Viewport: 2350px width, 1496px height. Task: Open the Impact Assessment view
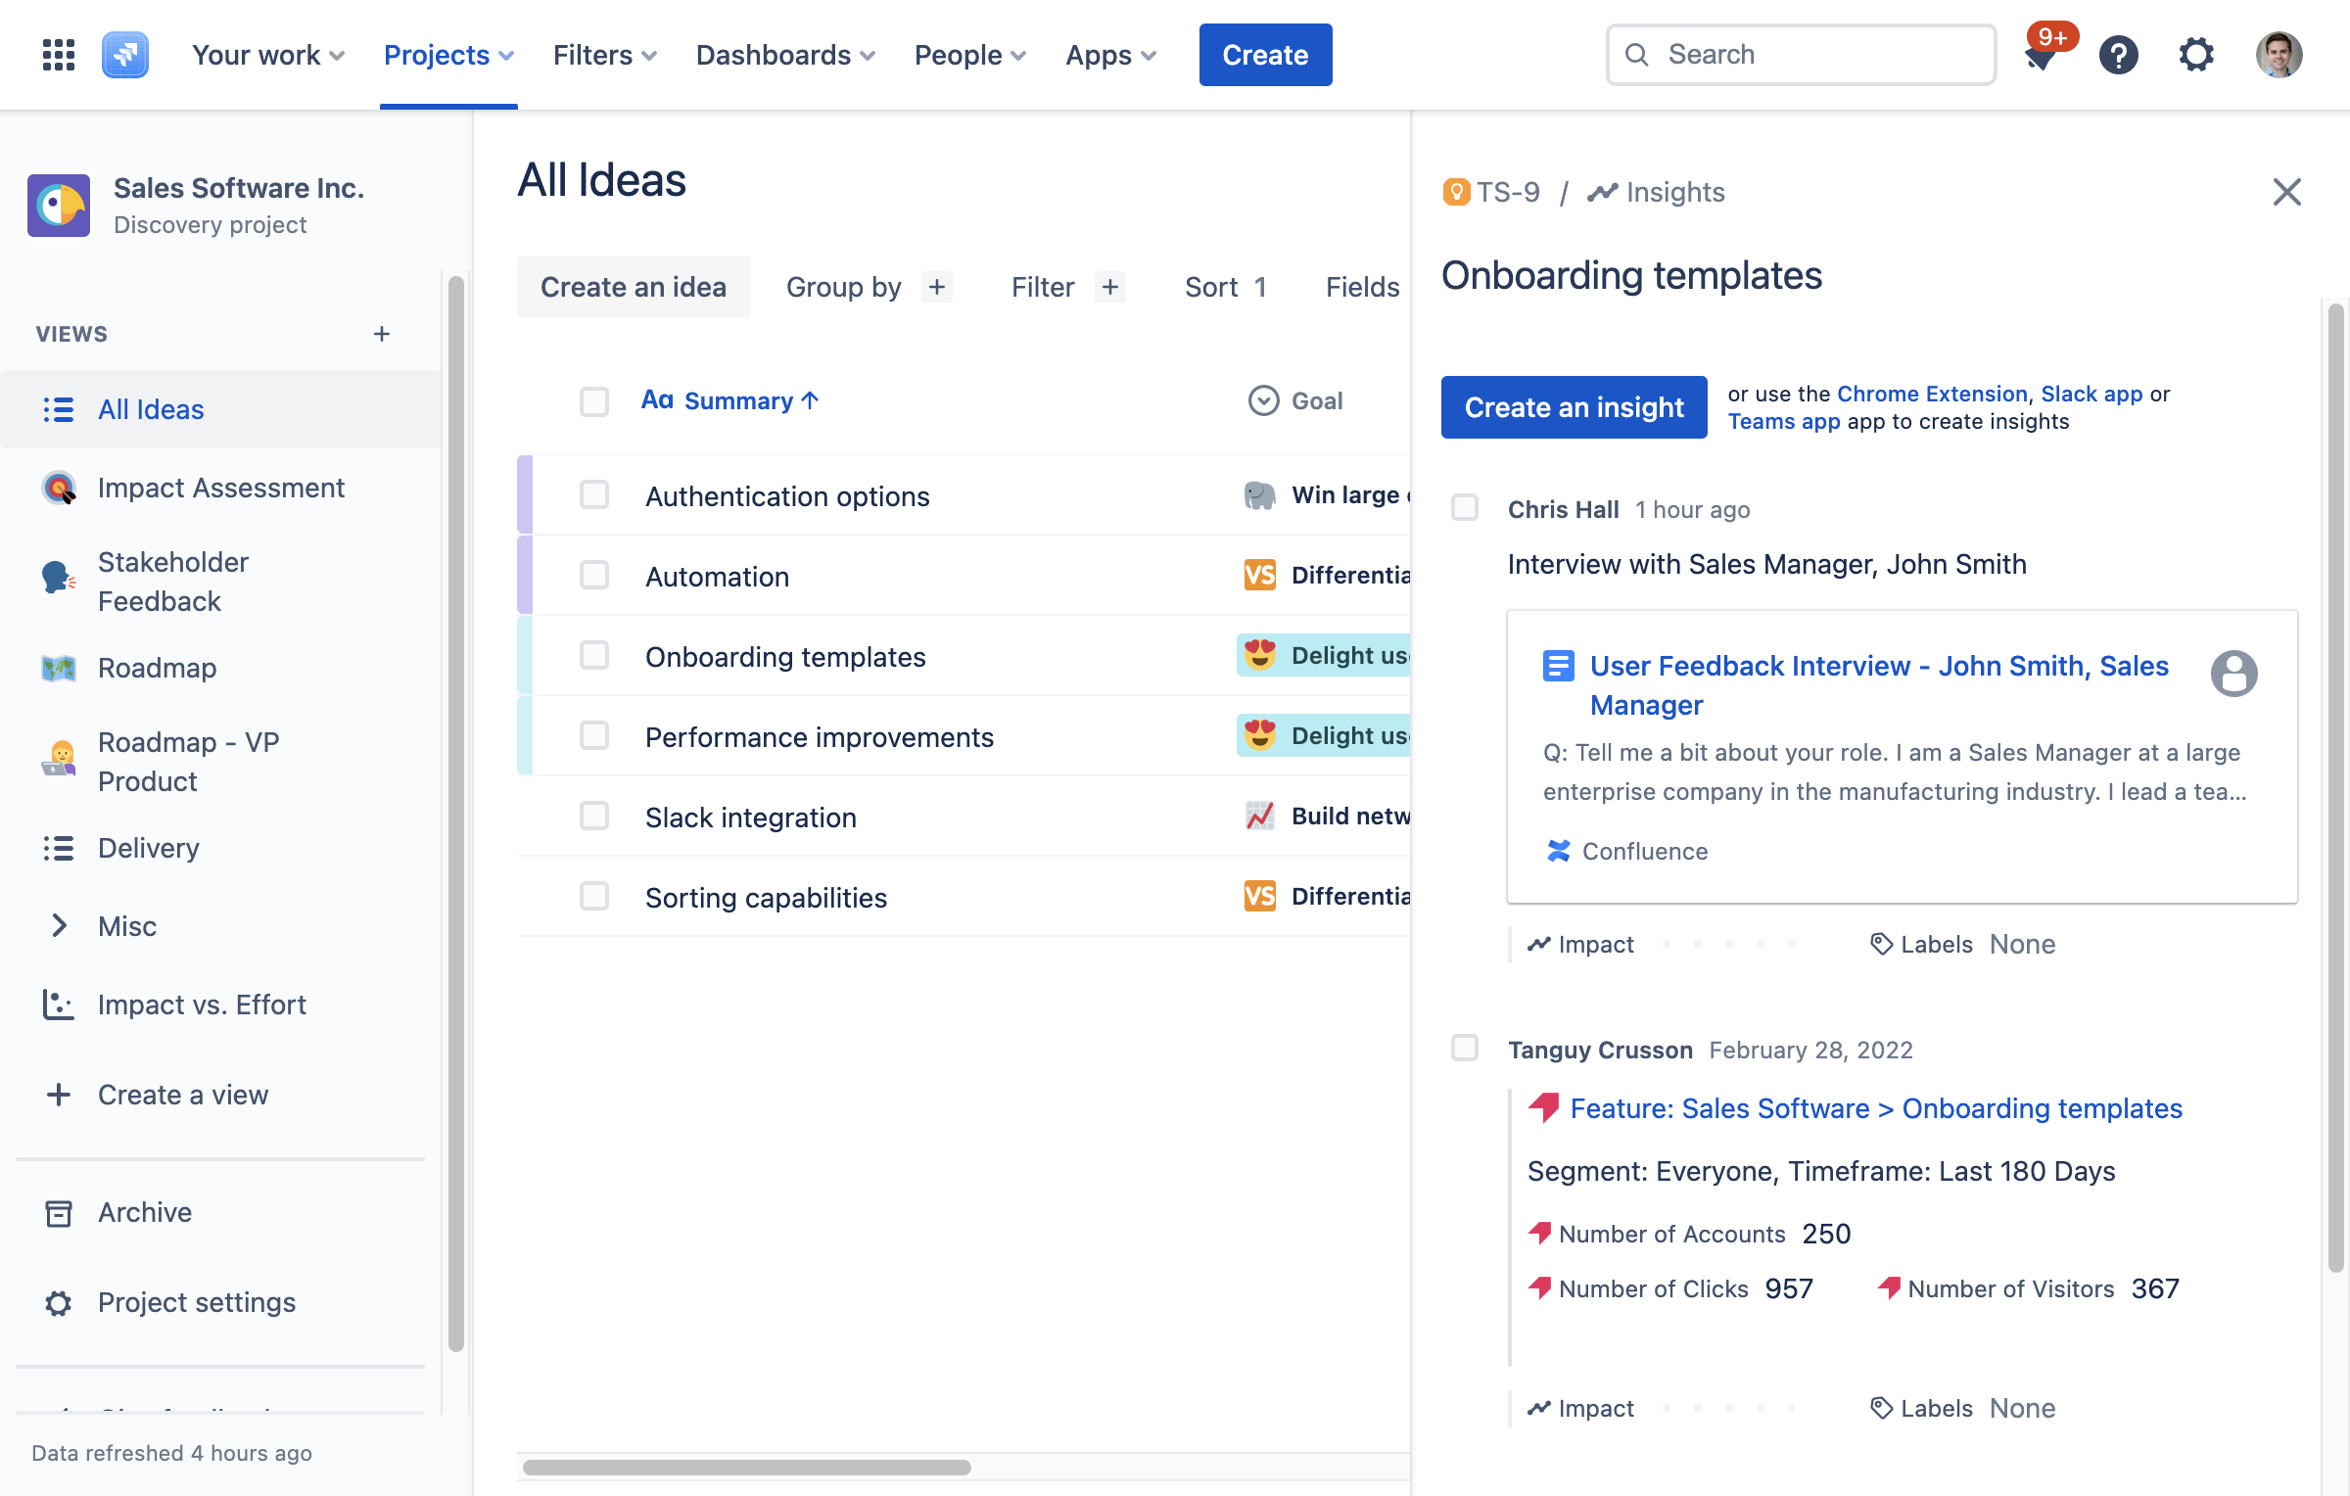[x=221, y=488]
